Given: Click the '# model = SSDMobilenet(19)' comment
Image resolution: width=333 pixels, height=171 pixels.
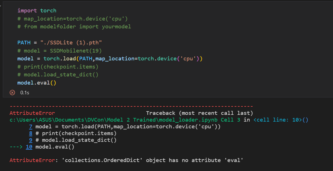Looking at the screenshot, I should (59, 51).
